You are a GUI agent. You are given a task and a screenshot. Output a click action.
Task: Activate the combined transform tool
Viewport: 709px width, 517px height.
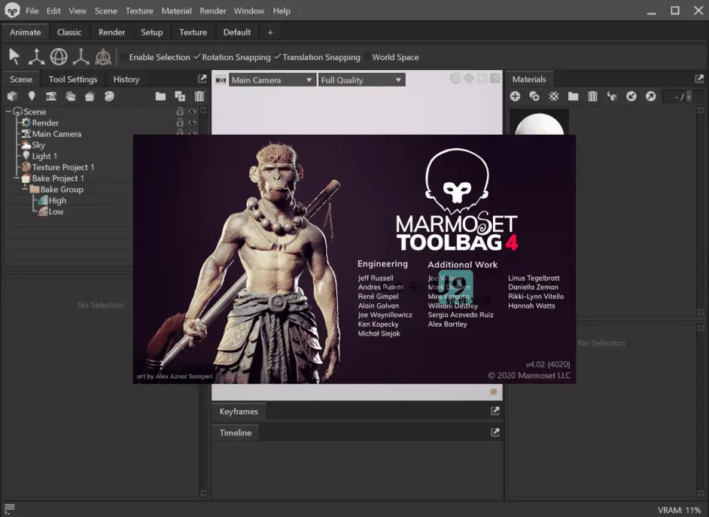coord(103,57)
